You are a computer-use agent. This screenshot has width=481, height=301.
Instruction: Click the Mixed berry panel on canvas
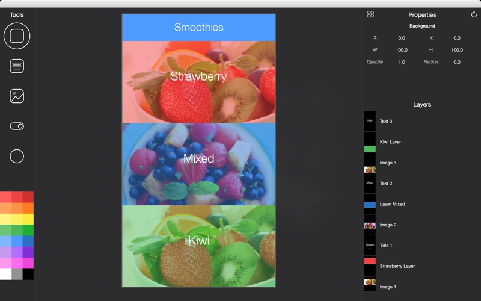pos(198,164)
